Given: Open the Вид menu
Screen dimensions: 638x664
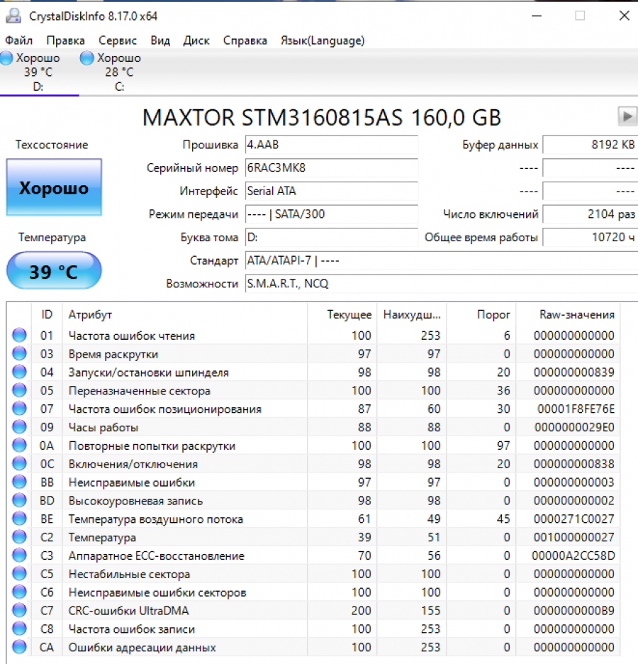Looking at the screenshot, I should coord(159,40).
